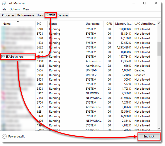
Task: Minimize the Task Manager window
Action: (x=134, y=3)
